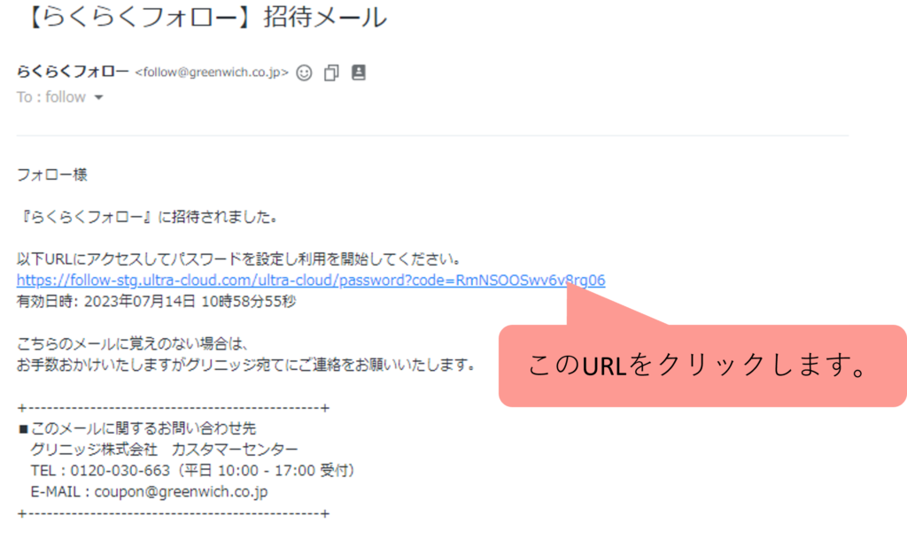Click the smiley face icon beside sender address

(304, 73)
